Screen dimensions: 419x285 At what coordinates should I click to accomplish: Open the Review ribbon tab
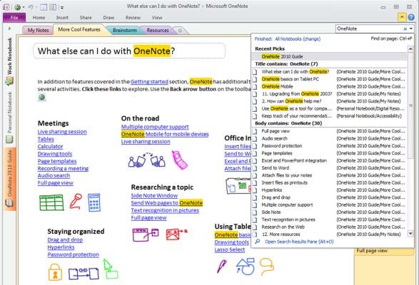point(133,18)
